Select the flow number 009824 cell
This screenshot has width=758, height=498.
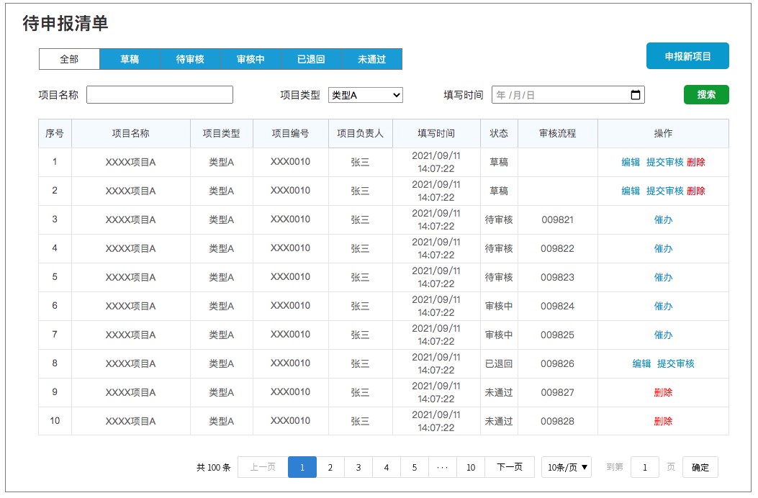(x=557, y=306)
